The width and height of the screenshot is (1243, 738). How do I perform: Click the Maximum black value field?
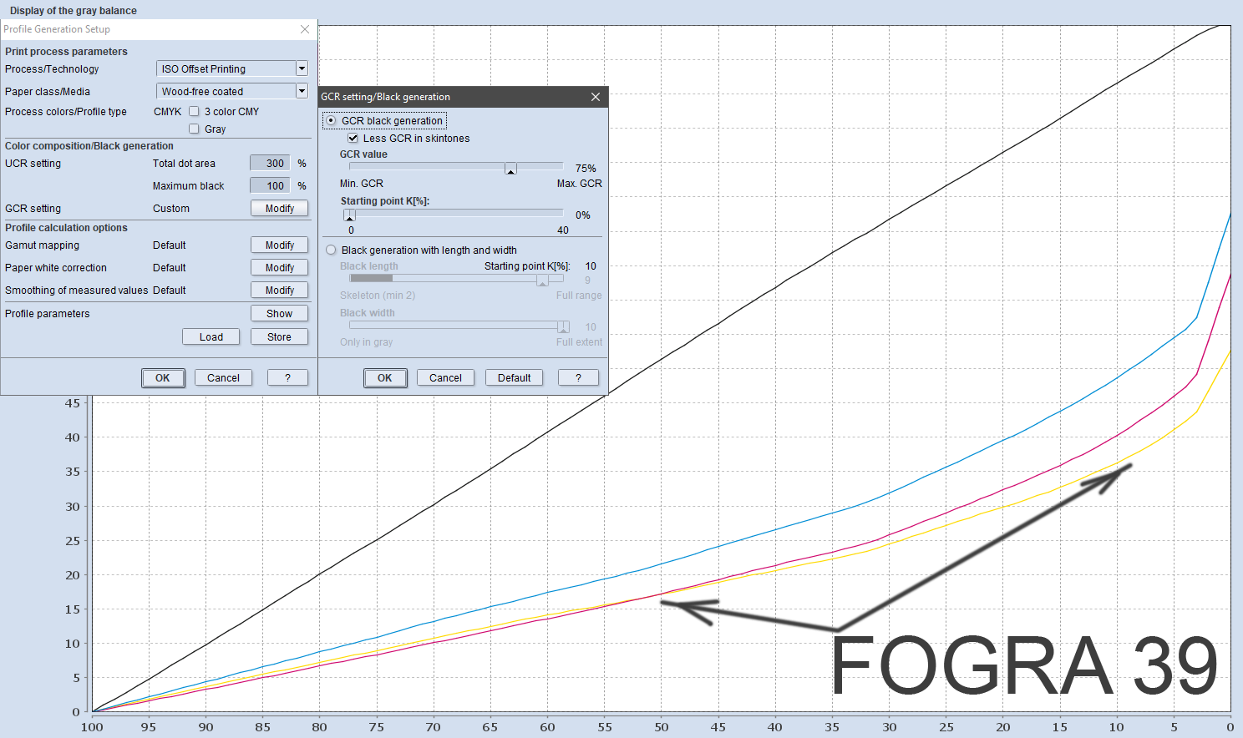click(270, 186)
